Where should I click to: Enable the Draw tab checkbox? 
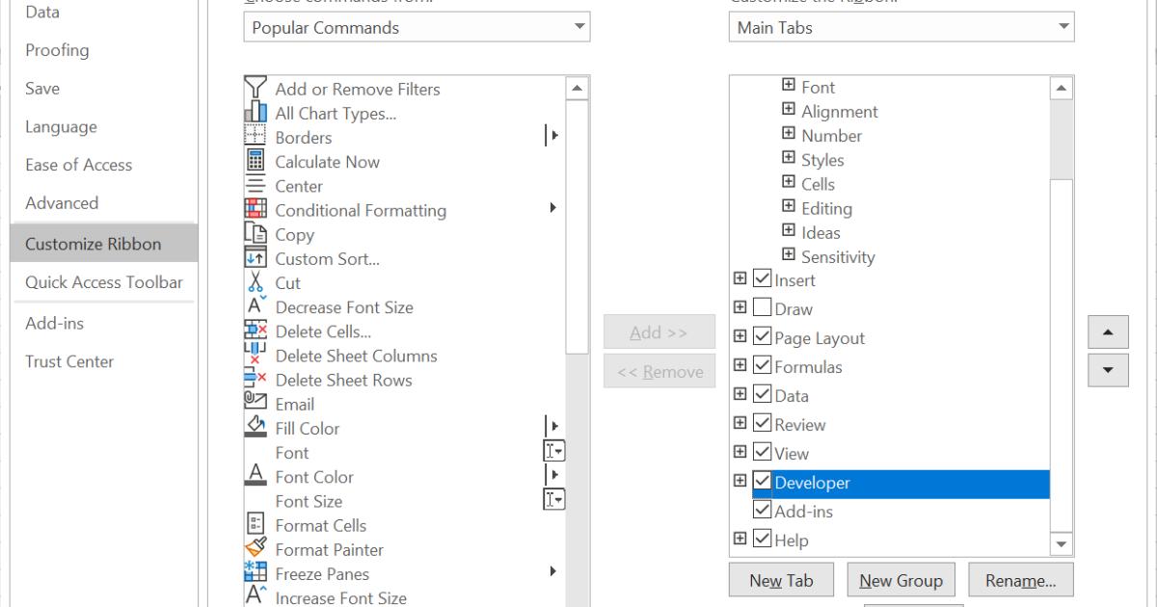pos(762,309)
